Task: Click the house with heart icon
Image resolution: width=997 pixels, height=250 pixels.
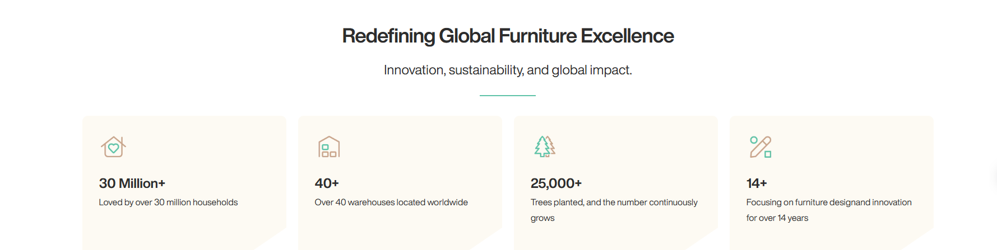Action: pos(114,147)
